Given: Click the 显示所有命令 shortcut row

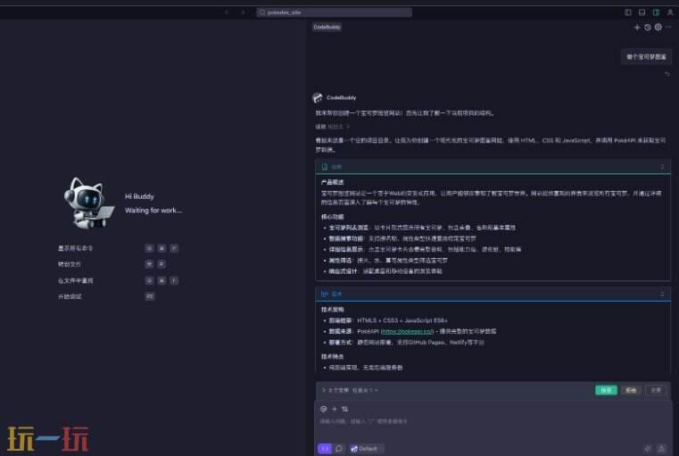Looking at the screenshot, I should [118, 248].
